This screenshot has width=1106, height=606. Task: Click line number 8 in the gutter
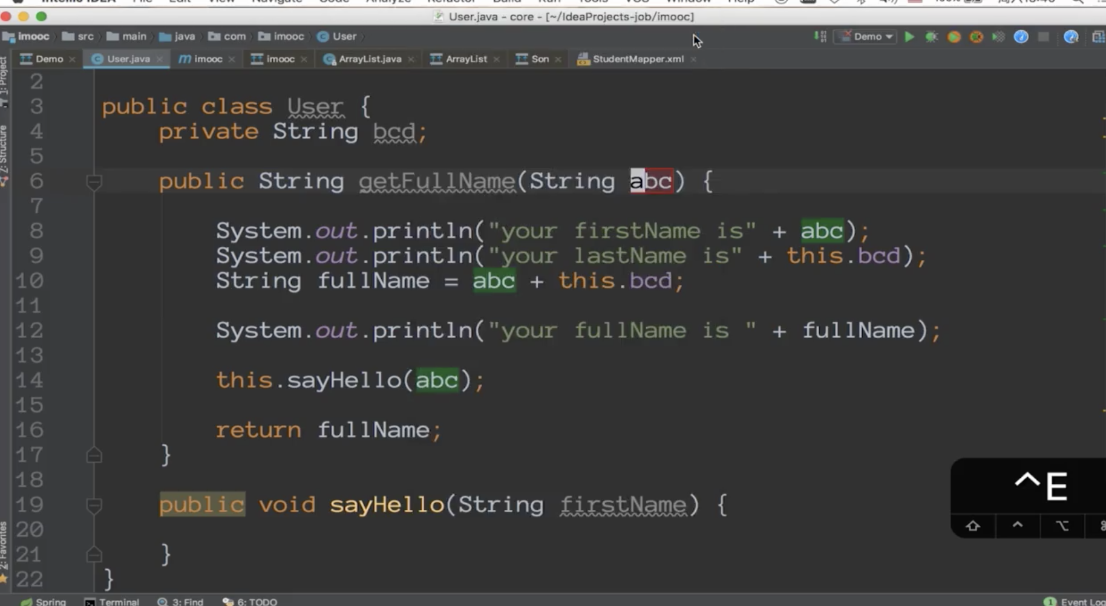click(x=36, y=230)
